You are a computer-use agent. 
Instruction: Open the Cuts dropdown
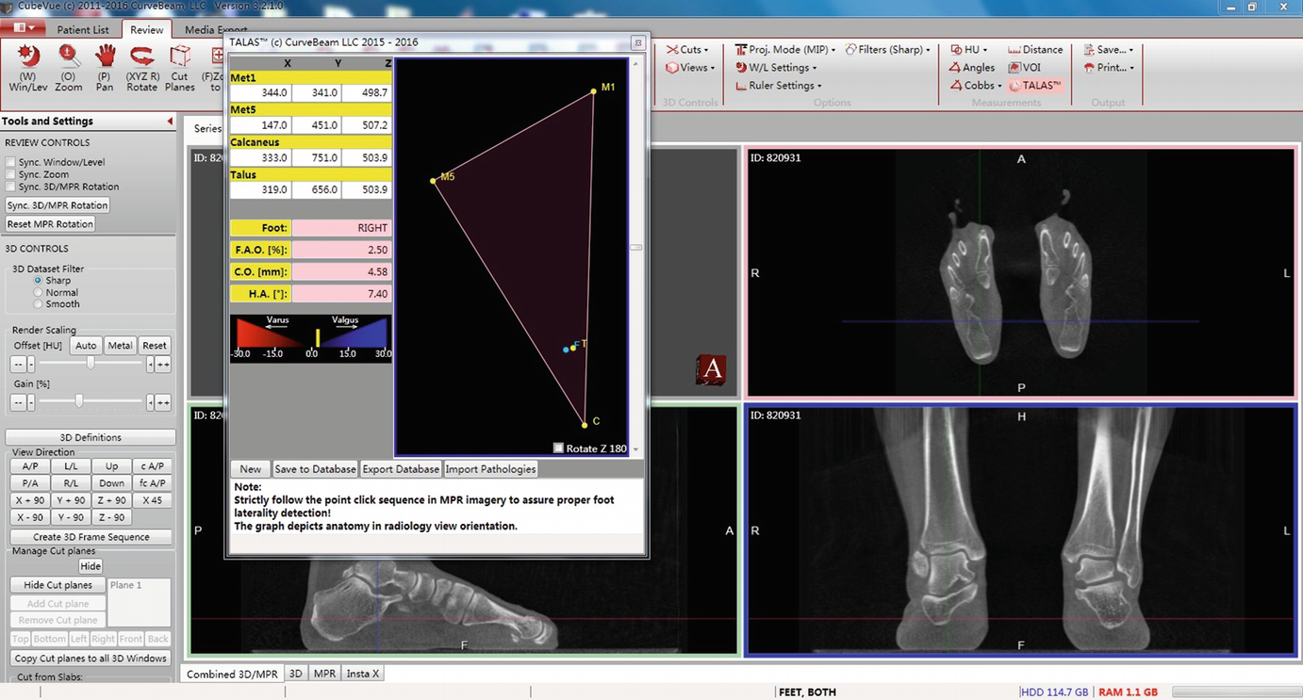(x=687, y=50)
